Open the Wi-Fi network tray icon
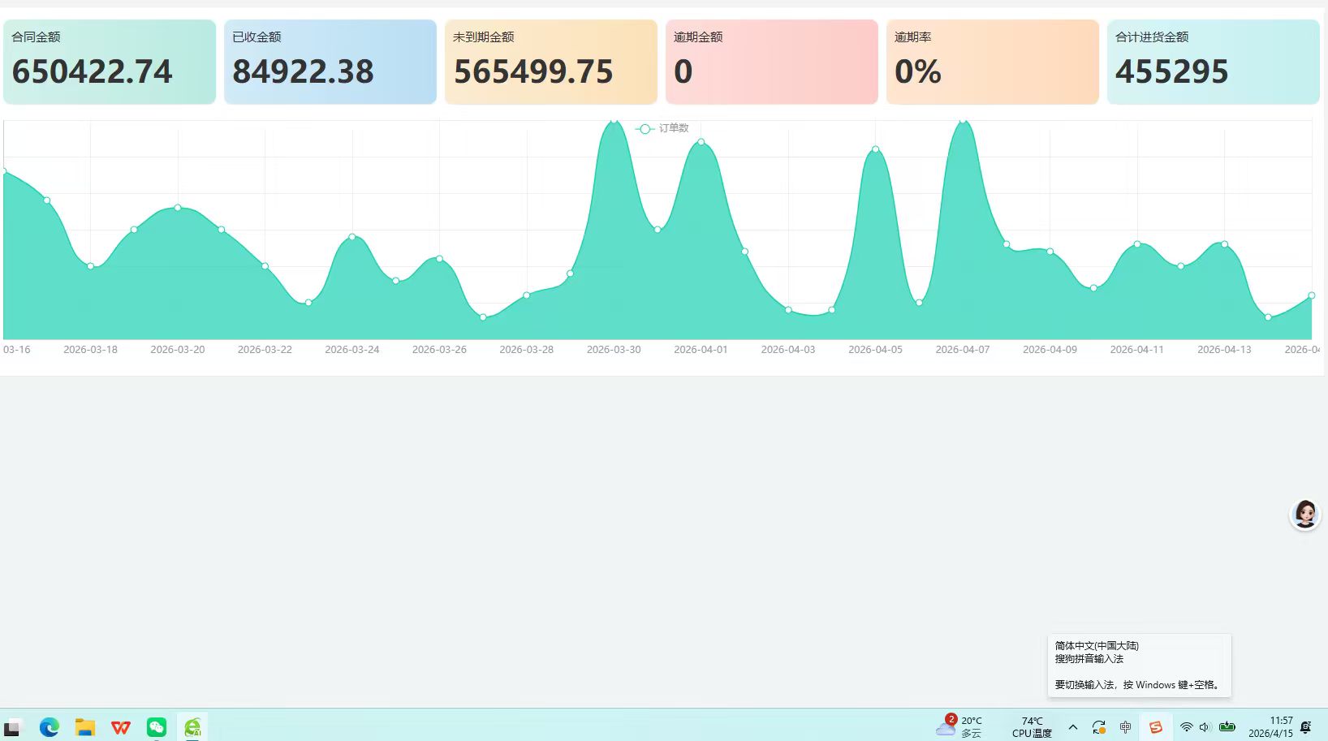Image resolution: width=1328 pixels, height=741 pixels. click(1186, 727)
